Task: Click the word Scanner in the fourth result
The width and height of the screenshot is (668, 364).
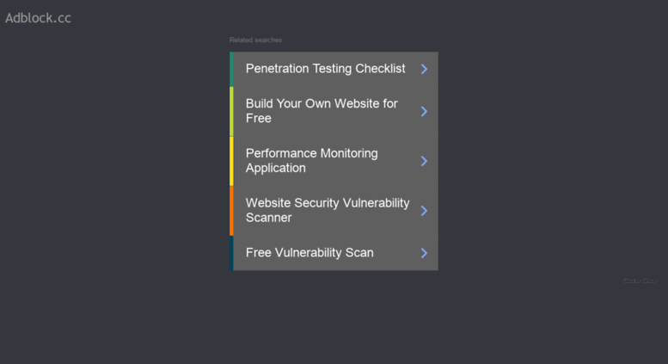Action: (269, 218)
